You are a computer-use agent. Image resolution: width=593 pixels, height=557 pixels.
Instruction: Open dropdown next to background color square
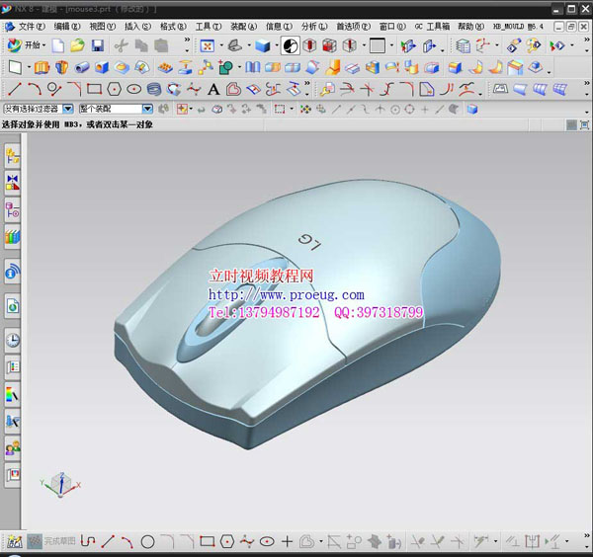pyautogui.click(x=391, y=46)
